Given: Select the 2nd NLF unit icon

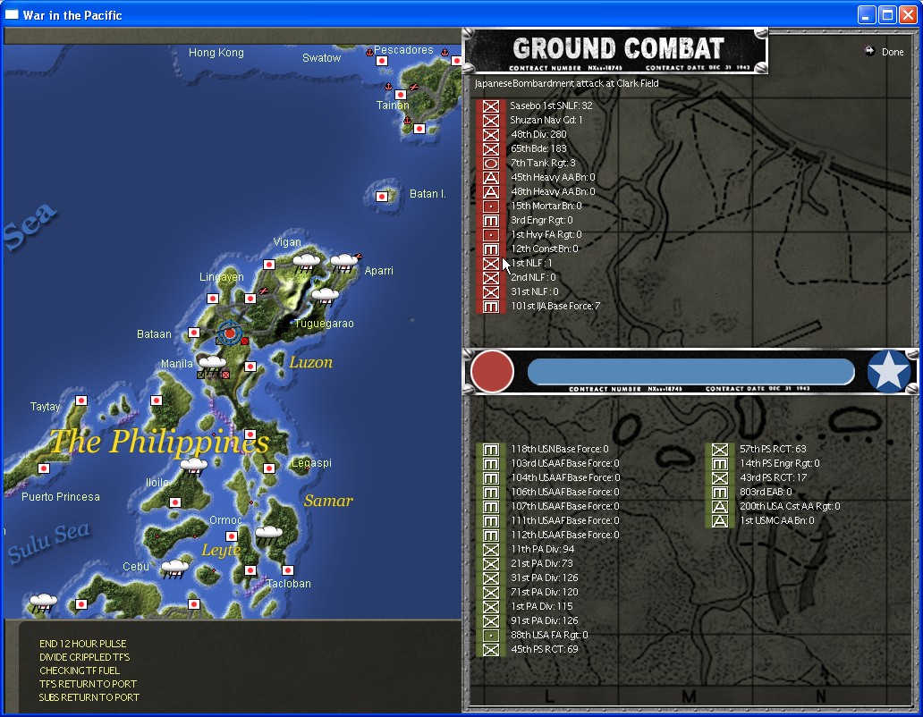Looking at the screenshot, I should [491, 278].
